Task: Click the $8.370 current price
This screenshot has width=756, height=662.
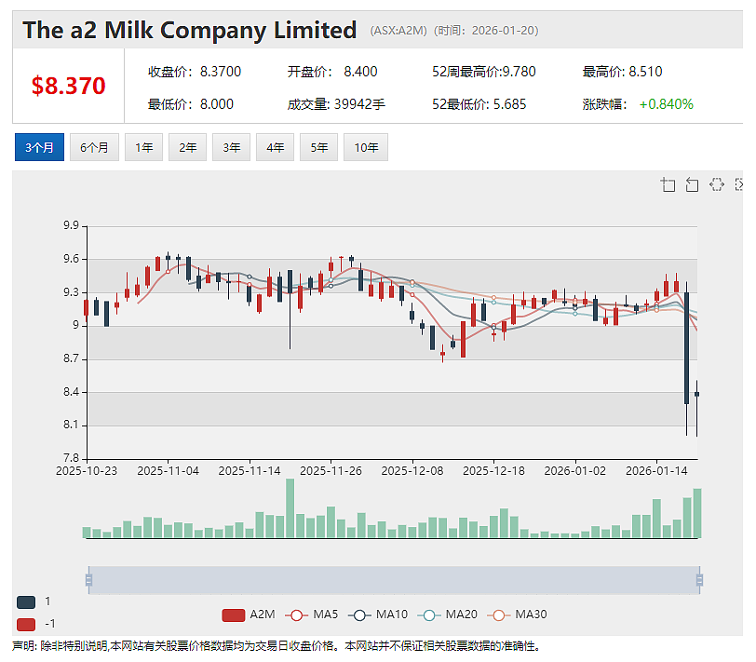Action: click(x=69, y=86)
